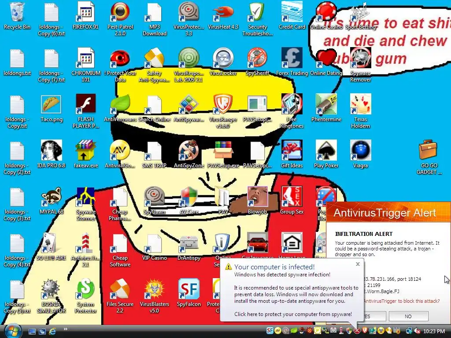This screenshot has height=338, width=451.
Task: Click the SpyDawn desktop icon
Action: coord(155,197)
